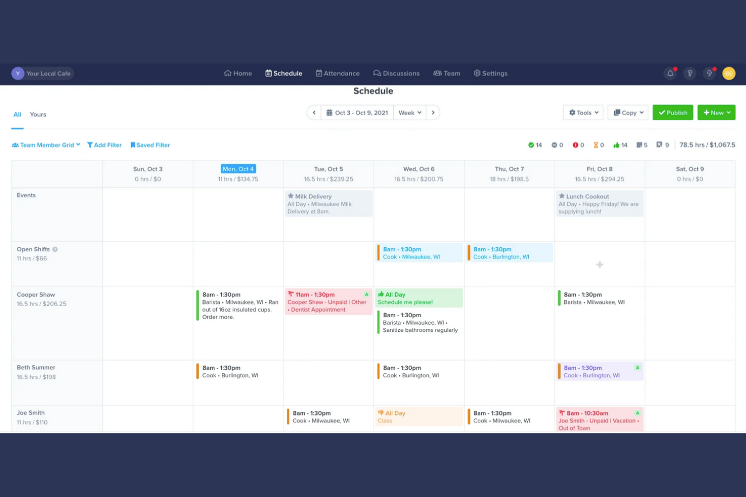Viewport: 746px width, 497px height.
Task: Switch to the Yours schedule tab
Action: coord(38,114)
